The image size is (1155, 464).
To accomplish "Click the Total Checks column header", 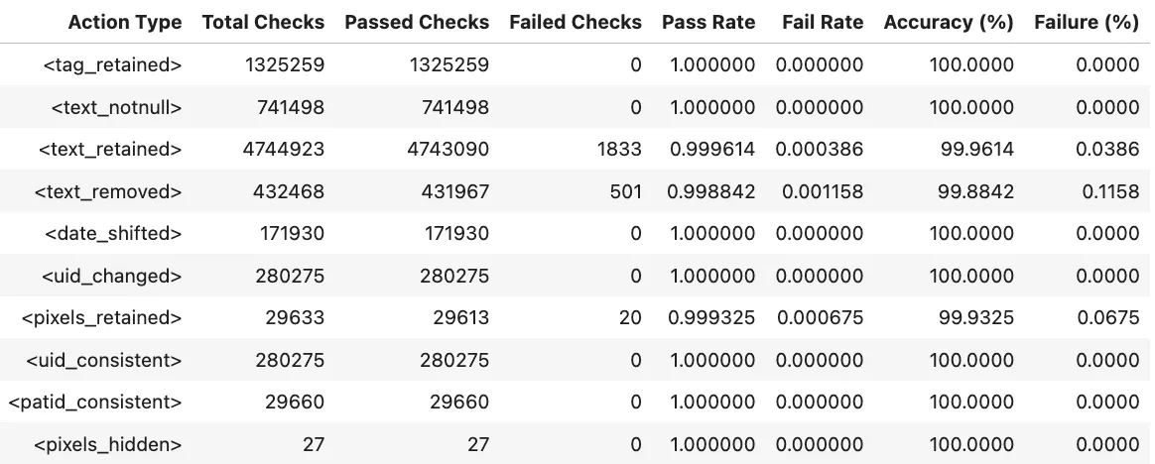I will 263,22.
